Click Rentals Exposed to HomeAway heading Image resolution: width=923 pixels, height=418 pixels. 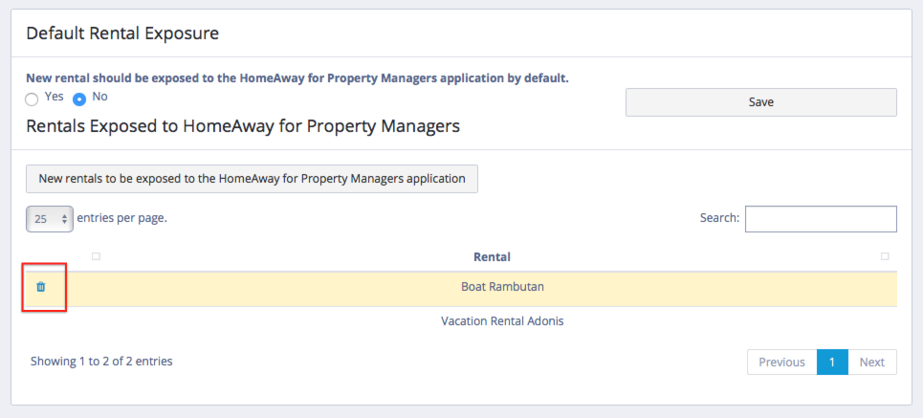(x=243, y=126)
